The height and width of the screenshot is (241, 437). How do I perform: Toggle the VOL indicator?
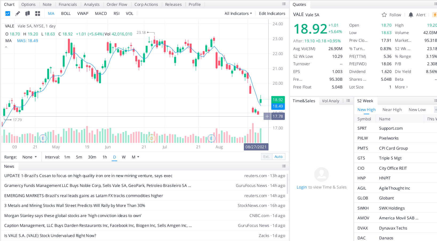[130, 14]
